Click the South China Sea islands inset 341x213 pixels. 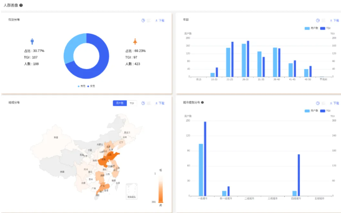click(x=132, y=191)
